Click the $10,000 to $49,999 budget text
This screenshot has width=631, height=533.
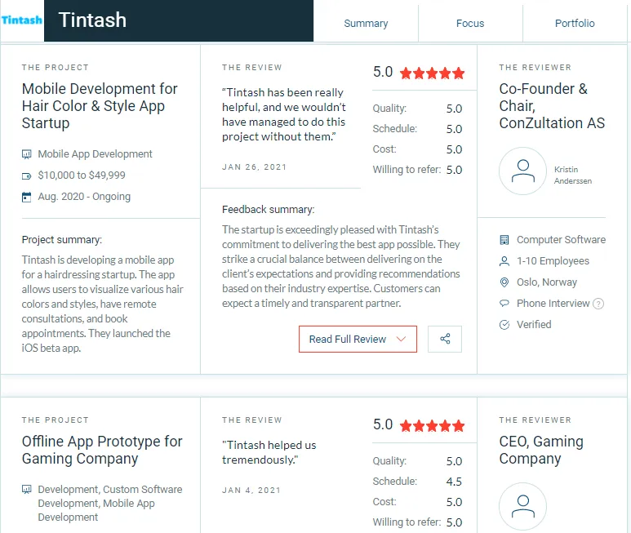pyautogui.click(x=82, y=175)
